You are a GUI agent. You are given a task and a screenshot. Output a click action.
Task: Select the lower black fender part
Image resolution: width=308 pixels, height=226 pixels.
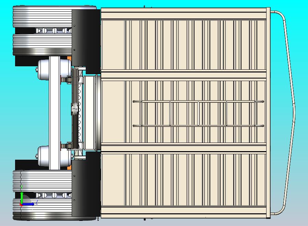[x=86, y=184]
